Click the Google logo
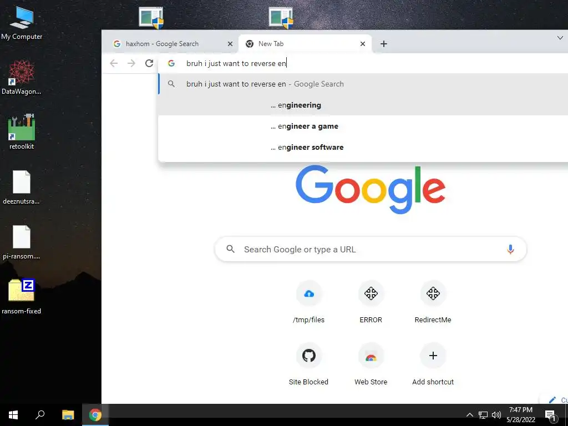 tap(370, 189)
